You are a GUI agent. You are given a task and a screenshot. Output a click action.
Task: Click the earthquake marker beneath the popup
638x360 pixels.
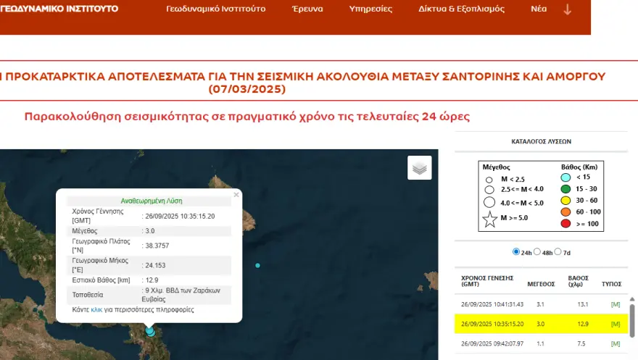(150, 331)
